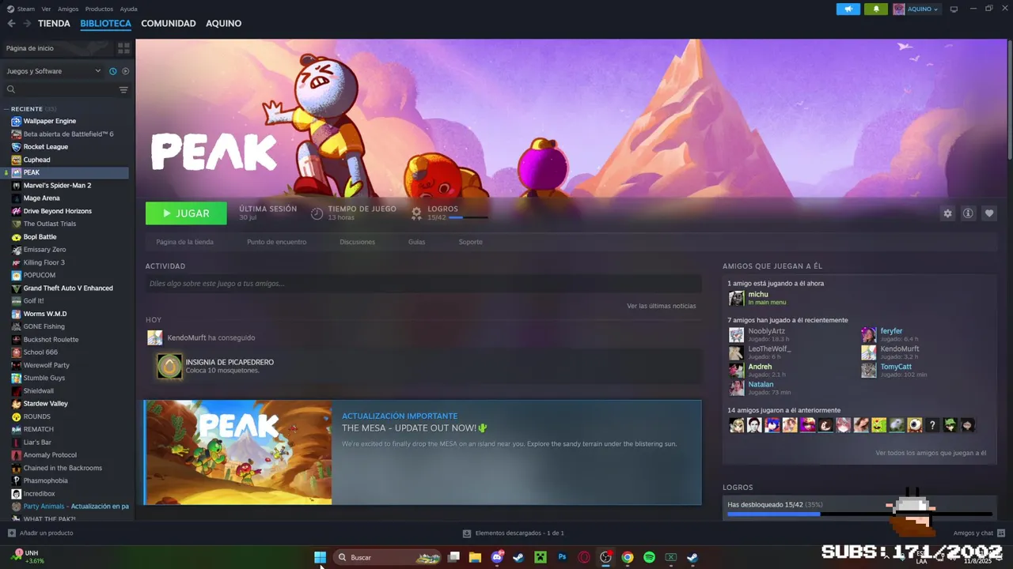Open the green notifications bell
1013x569 pixels.
coord(876,9)
